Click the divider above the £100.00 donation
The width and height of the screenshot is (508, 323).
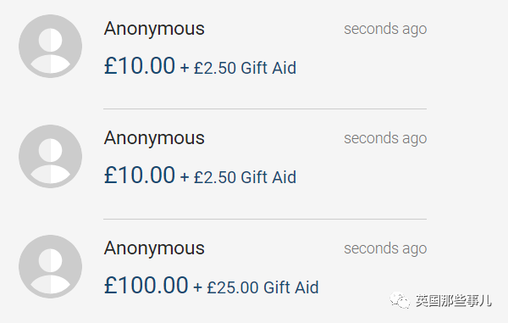pyautogui.click(x=265, y=220)
